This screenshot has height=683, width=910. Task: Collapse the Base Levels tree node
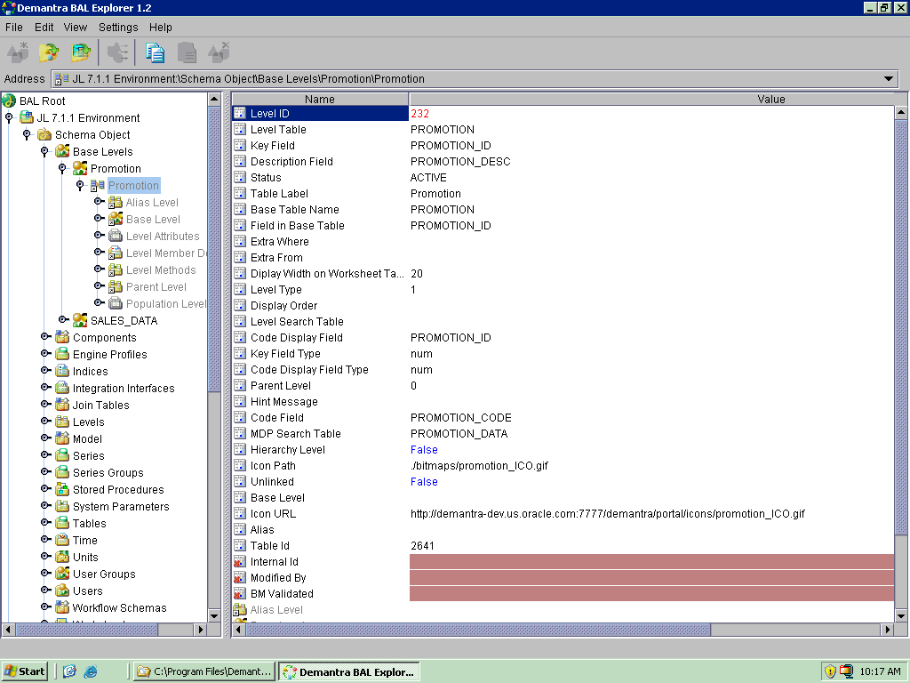[x=45, y=151]
